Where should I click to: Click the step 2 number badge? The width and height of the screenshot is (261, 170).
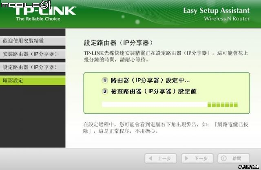[105, 92]
